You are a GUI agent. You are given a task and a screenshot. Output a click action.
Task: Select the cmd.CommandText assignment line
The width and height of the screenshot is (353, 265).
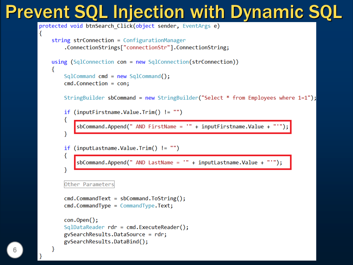125,198
